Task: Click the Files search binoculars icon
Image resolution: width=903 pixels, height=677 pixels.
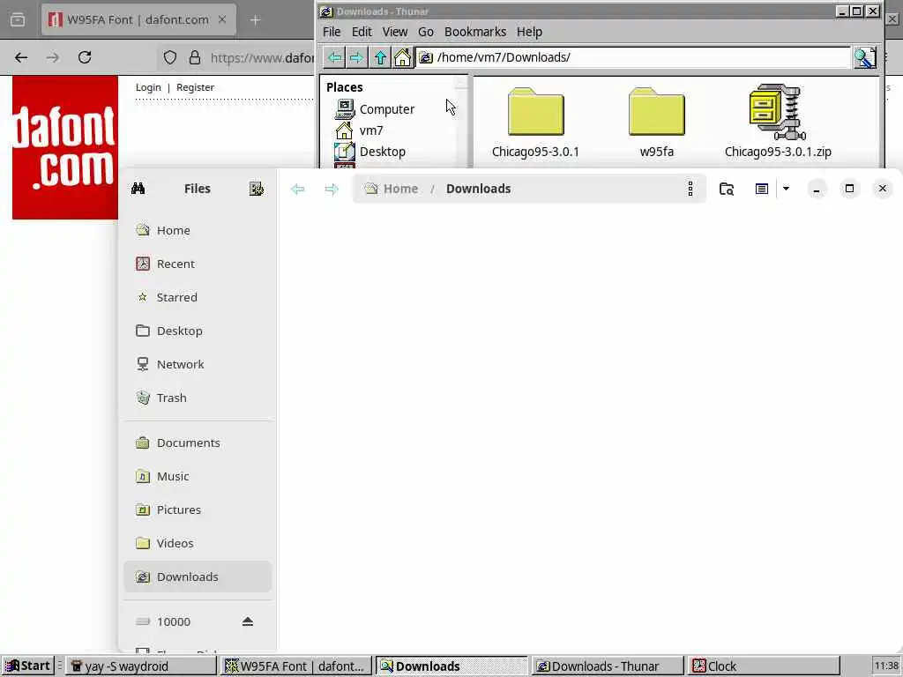Action: (x=138, y=189)
